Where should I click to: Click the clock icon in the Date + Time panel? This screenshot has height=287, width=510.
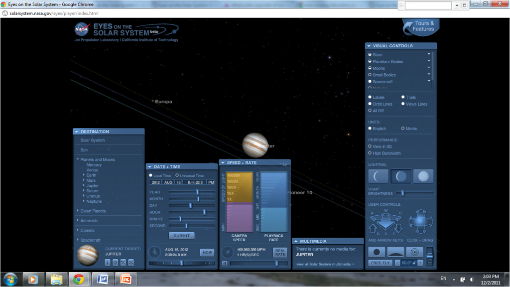tap(155, 252)
